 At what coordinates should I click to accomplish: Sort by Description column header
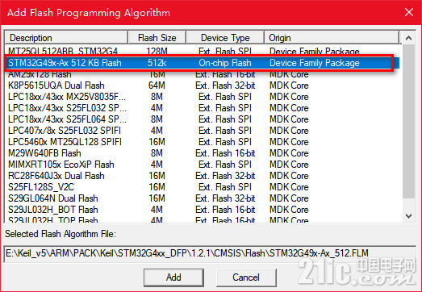[x=66, y=38]
